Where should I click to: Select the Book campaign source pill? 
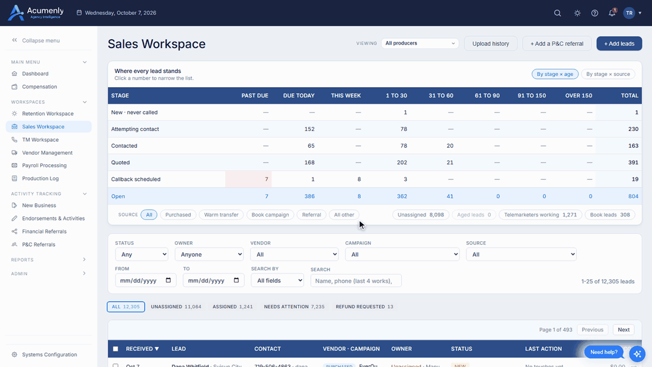pyautogui.click(x=270, y=215)
